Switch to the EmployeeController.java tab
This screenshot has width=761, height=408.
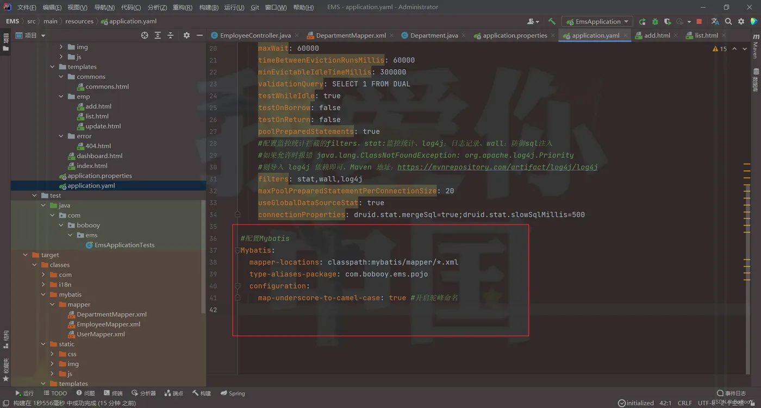[255, 35]
